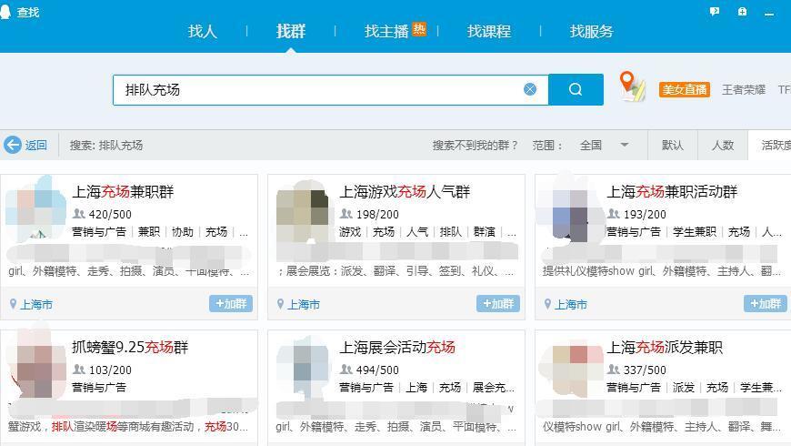Click member count 420/500
This screenshot has height=446, width=791.
pyautogui.click(x=110, y=214)
